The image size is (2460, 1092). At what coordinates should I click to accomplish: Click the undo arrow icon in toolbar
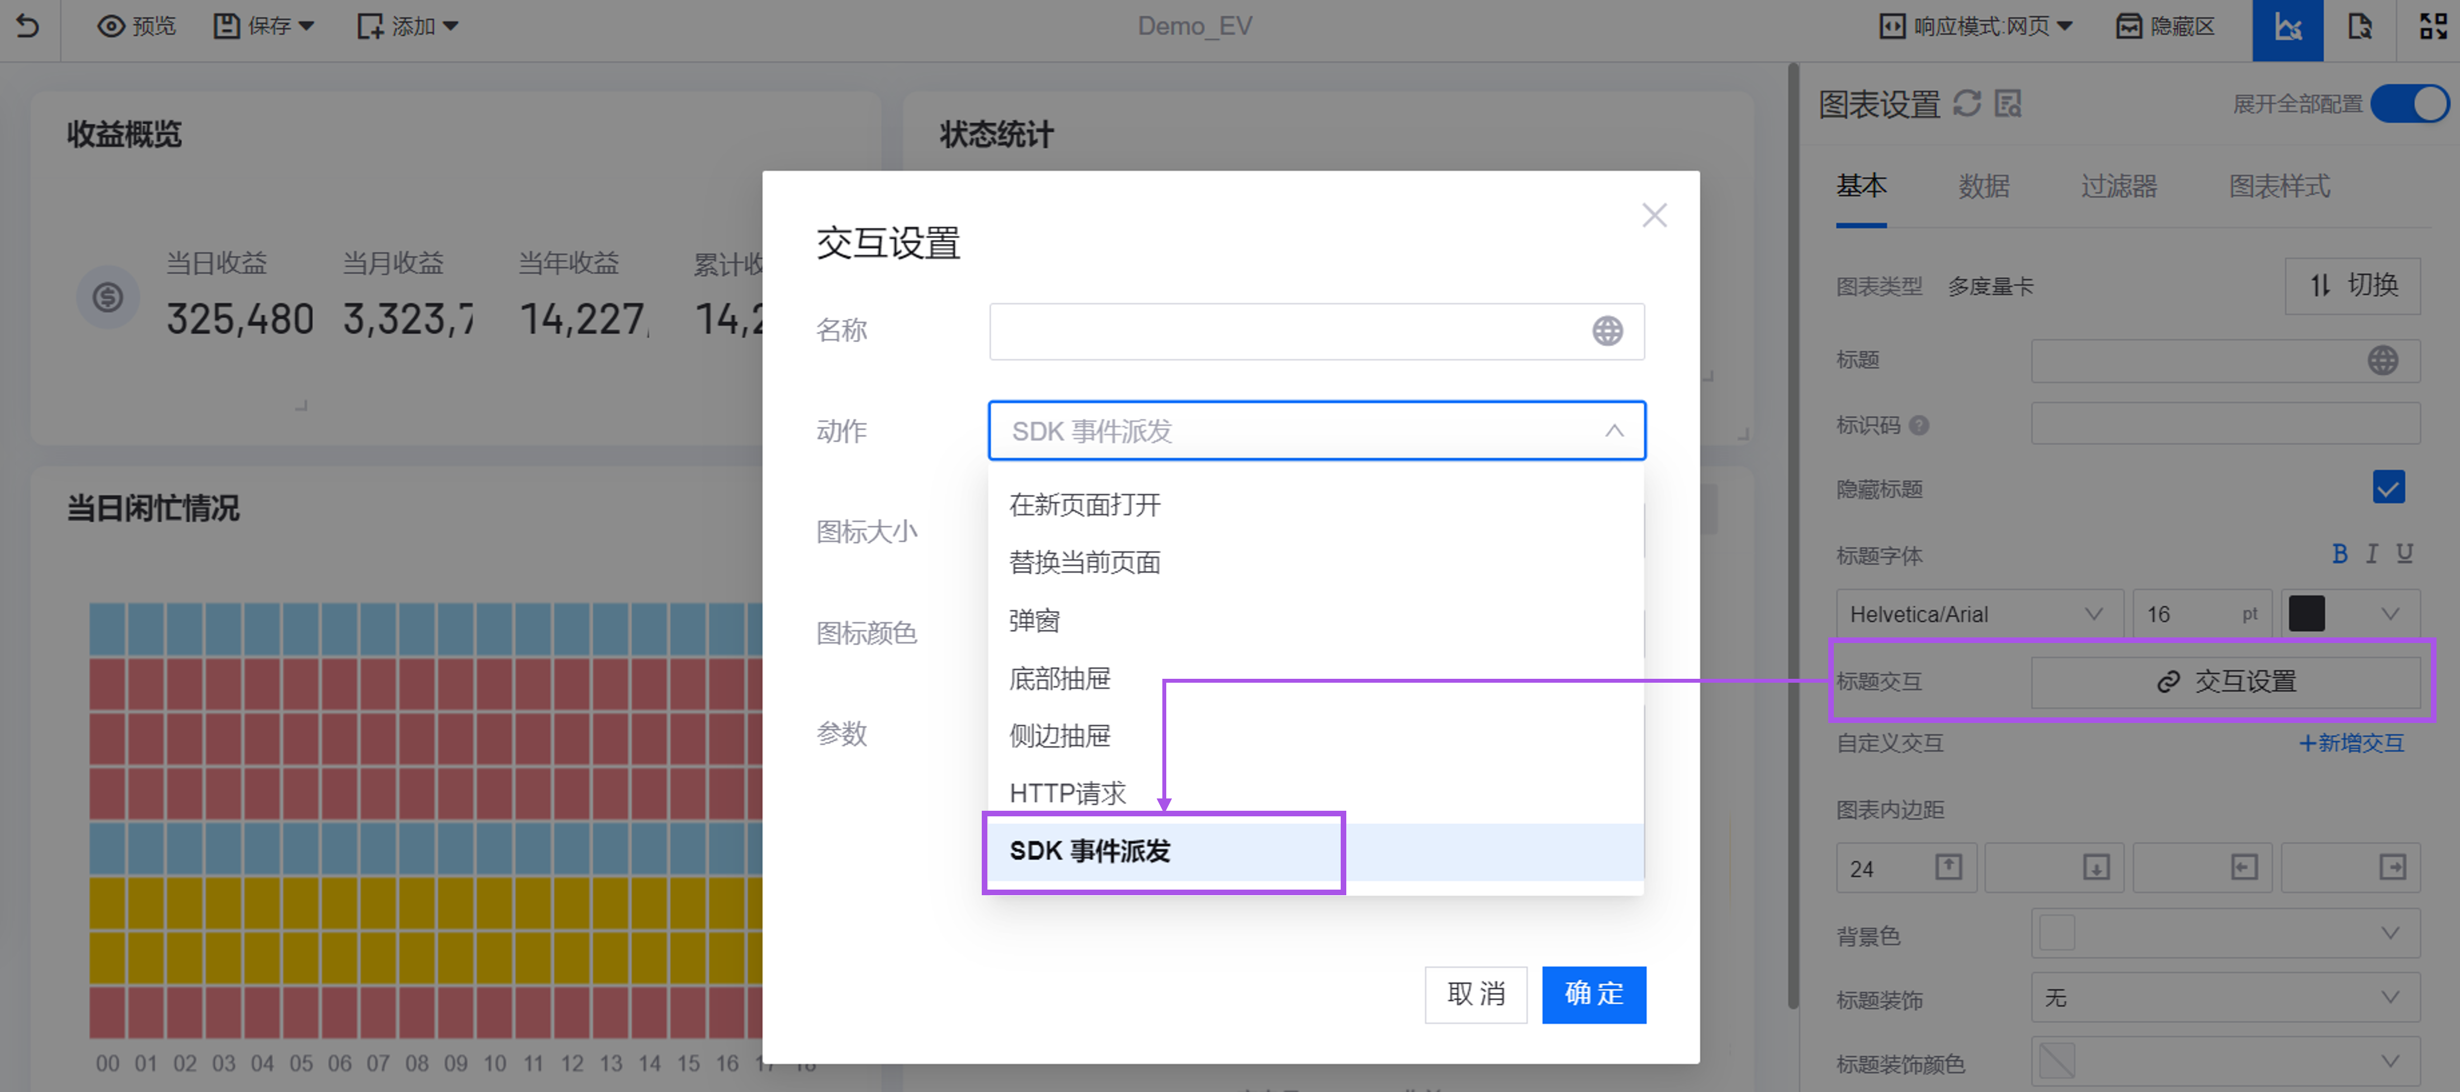pos(29,26)
